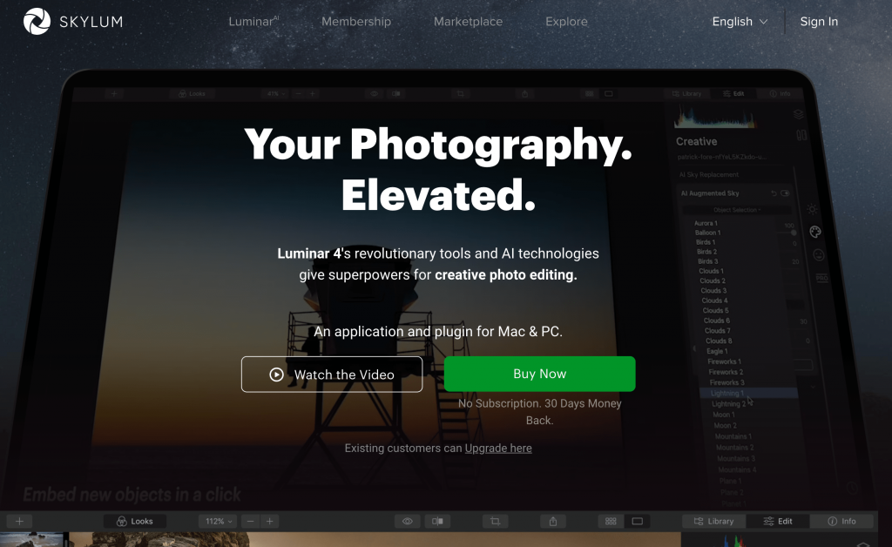This screenshot has width=892, height=547.
Task: Click the plus add-image icon in the bottom toolbar
Action: pos(19,521)
